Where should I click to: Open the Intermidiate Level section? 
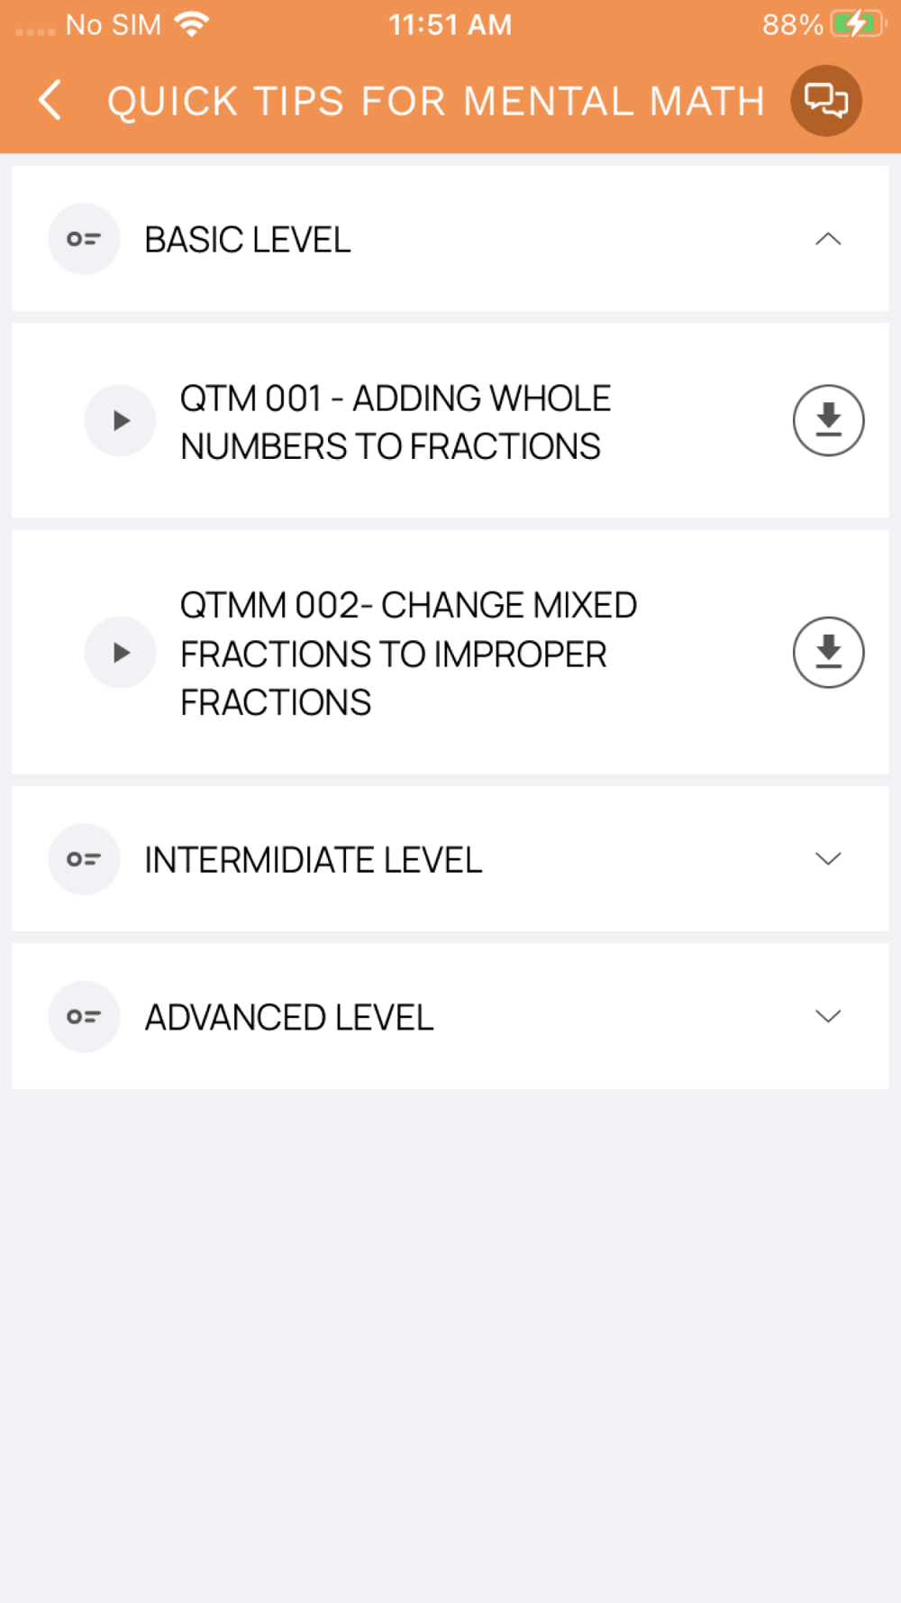point(450,859)
